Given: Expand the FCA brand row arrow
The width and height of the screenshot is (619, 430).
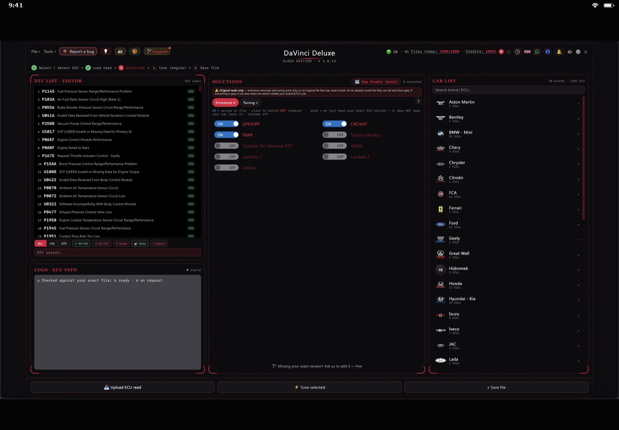Looking at the screenshot, I should (578, 195).
